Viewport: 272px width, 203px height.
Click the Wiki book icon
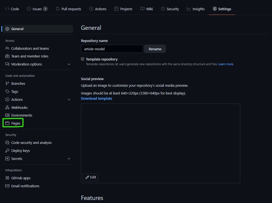[x=142, y=9]
